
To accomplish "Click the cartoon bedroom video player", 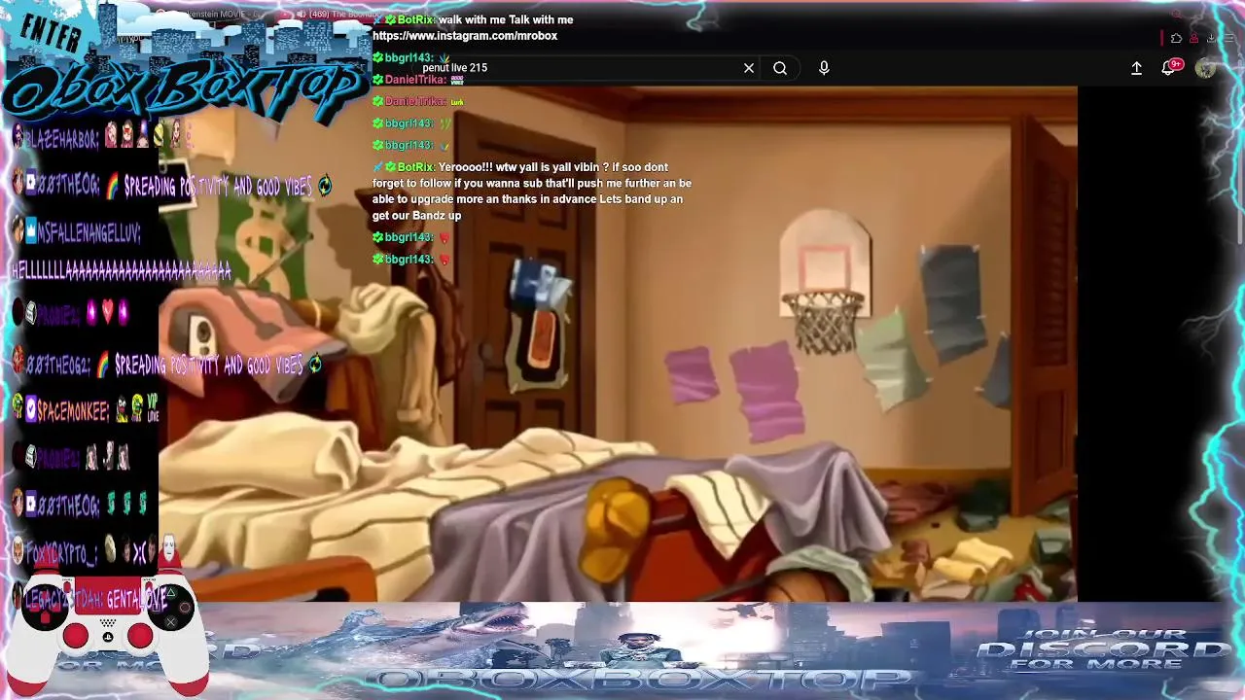I will (618, 344).
